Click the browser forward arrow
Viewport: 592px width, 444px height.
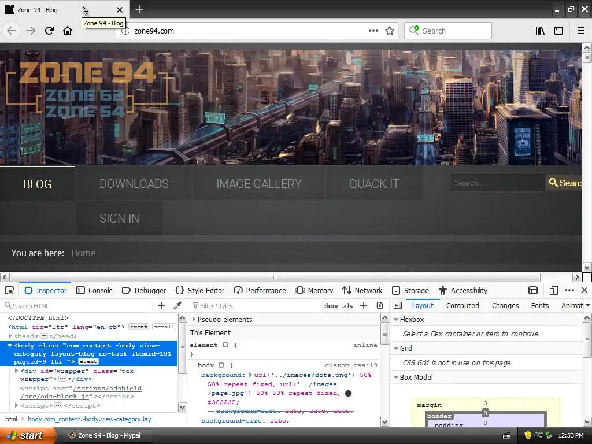pos(30,31)
